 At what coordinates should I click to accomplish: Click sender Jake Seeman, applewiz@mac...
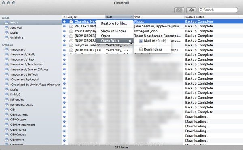(x=158, y=26)
